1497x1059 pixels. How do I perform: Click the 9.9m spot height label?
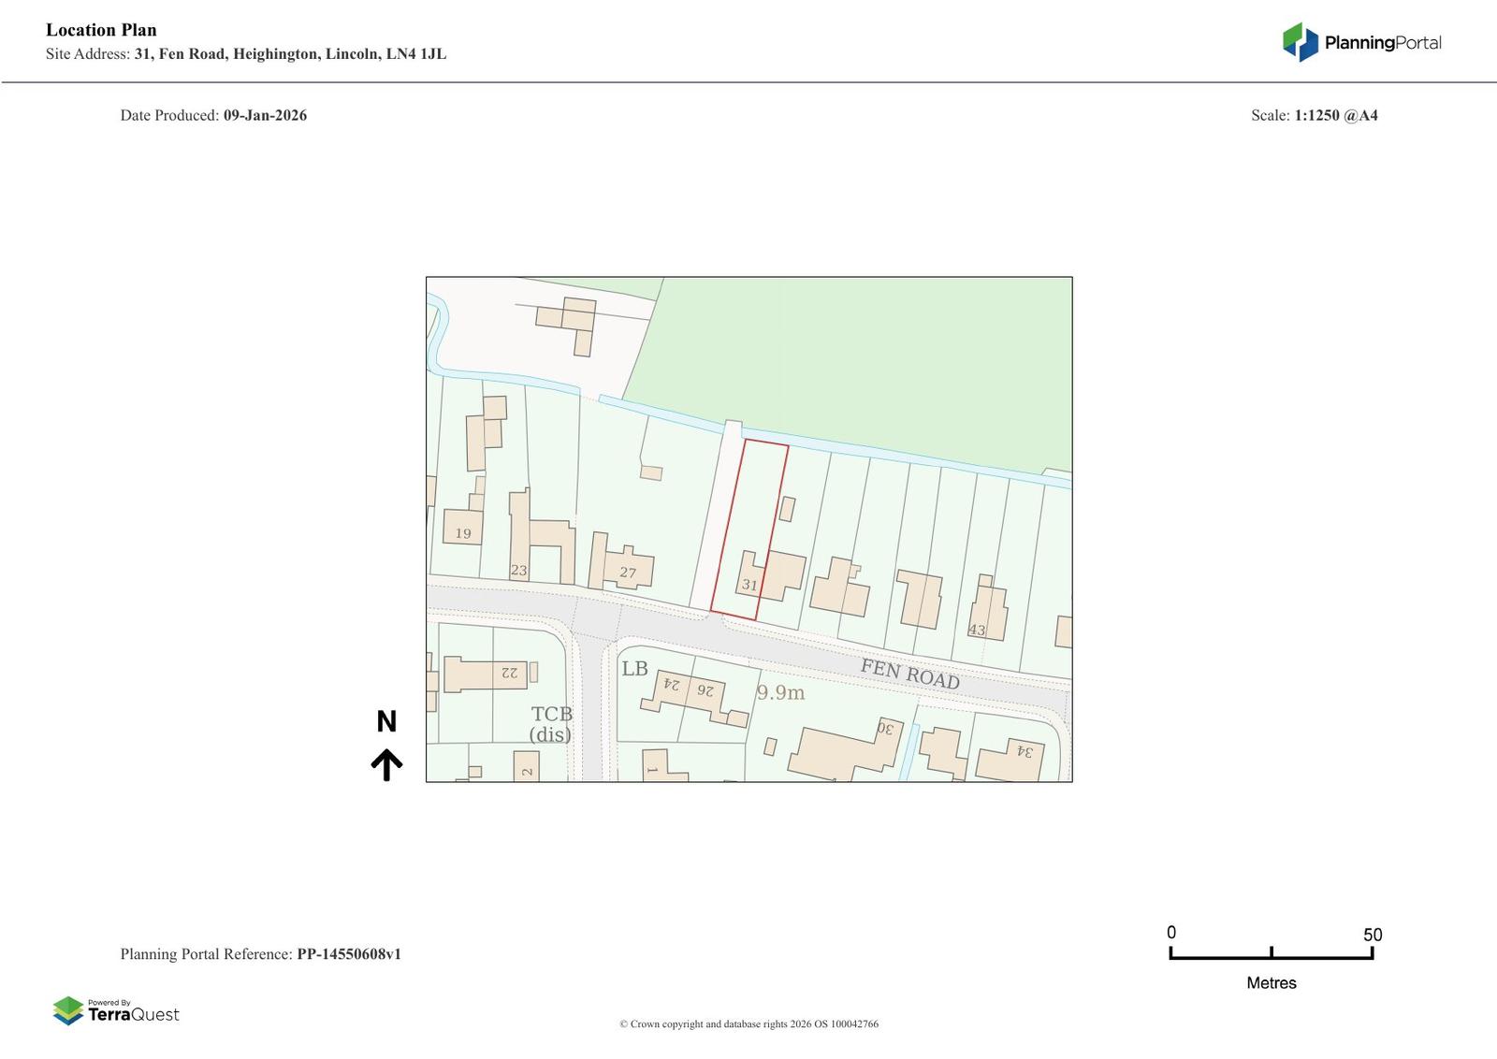click(780, 692)
